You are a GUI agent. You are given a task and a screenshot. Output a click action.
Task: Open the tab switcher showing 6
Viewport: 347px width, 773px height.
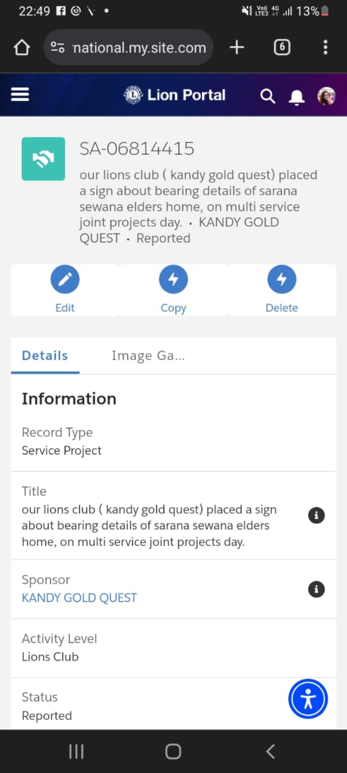[282, 47]
